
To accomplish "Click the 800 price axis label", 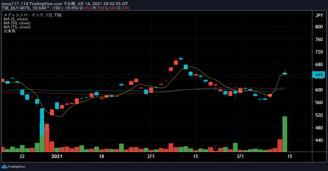I will tap(319, 27).
